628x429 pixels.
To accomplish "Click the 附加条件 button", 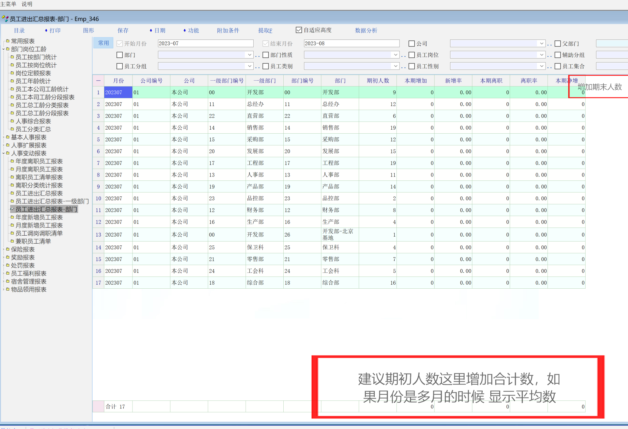I will click(228, 30).
